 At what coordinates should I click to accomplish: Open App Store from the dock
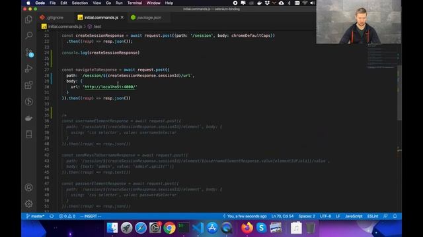(x=212, y=228)
